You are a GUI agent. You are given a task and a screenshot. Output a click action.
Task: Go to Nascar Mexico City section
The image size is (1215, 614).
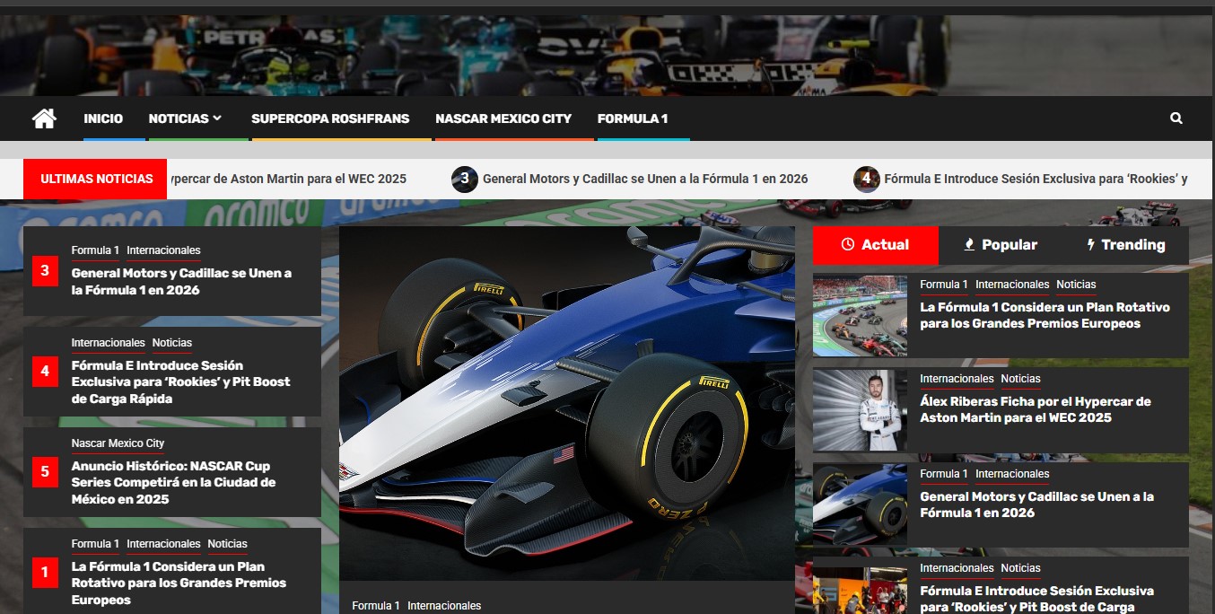(503, 118)
